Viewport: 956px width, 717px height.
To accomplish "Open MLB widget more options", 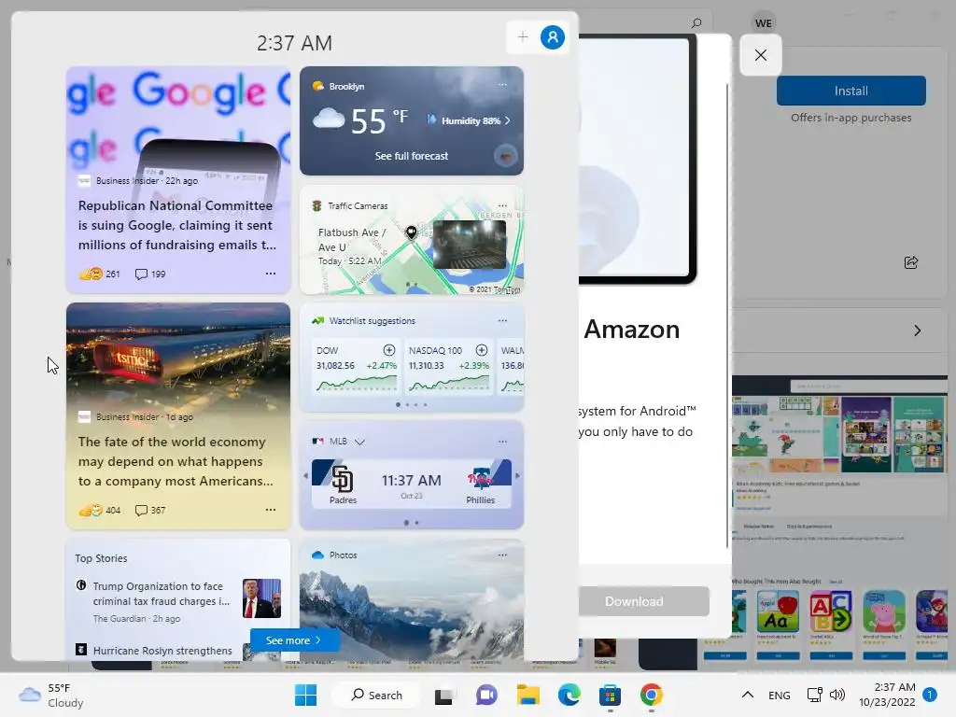I will pyautogui.click(x=502, y=441).
